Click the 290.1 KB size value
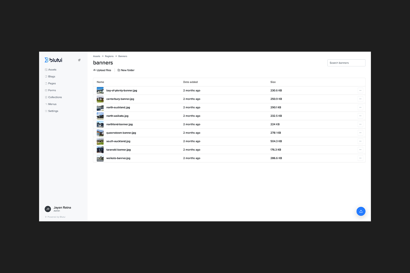 [276, 107]
